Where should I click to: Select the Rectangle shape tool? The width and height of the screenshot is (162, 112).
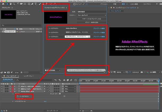point(29,4)
